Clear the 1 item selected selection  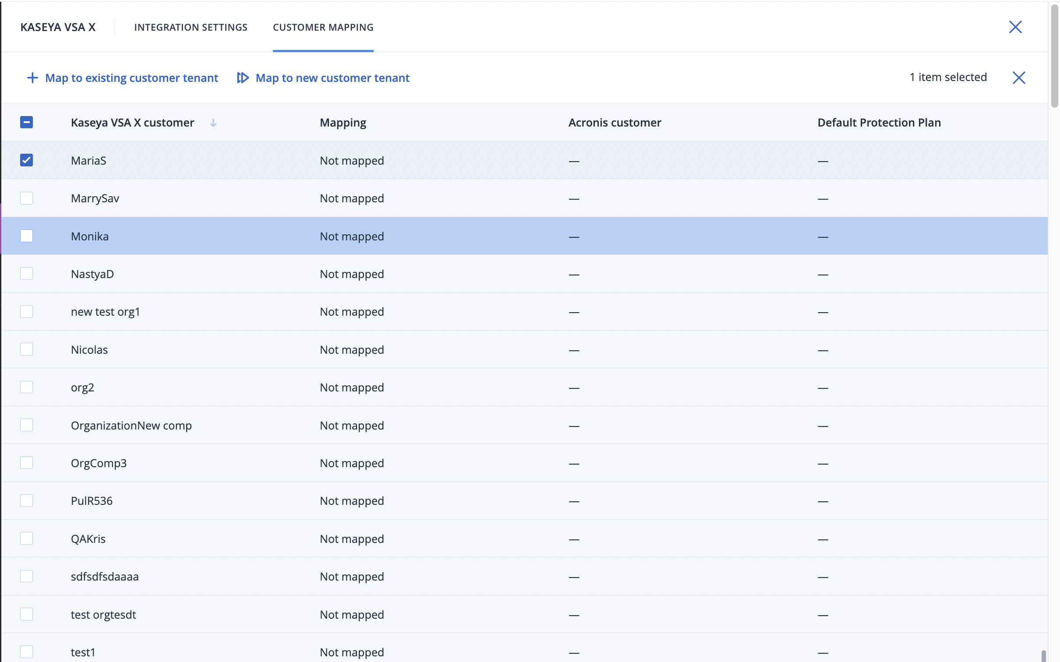(1019, 78)
